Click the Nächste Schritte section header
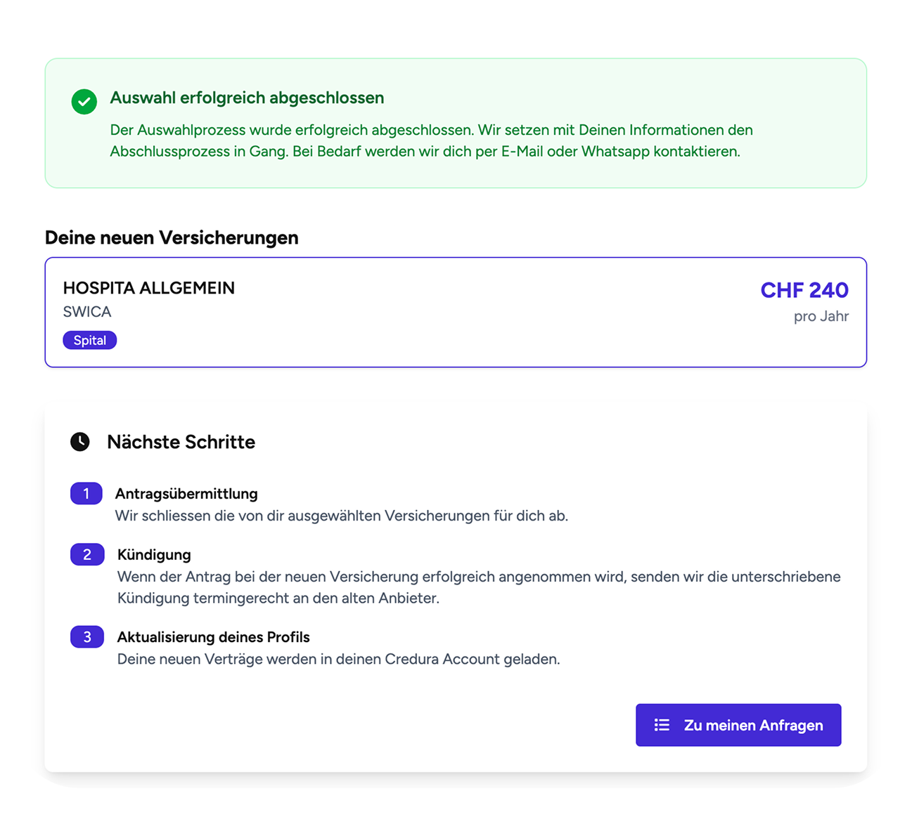The width and height of the screenshot is (912, 817). (181, 442)
